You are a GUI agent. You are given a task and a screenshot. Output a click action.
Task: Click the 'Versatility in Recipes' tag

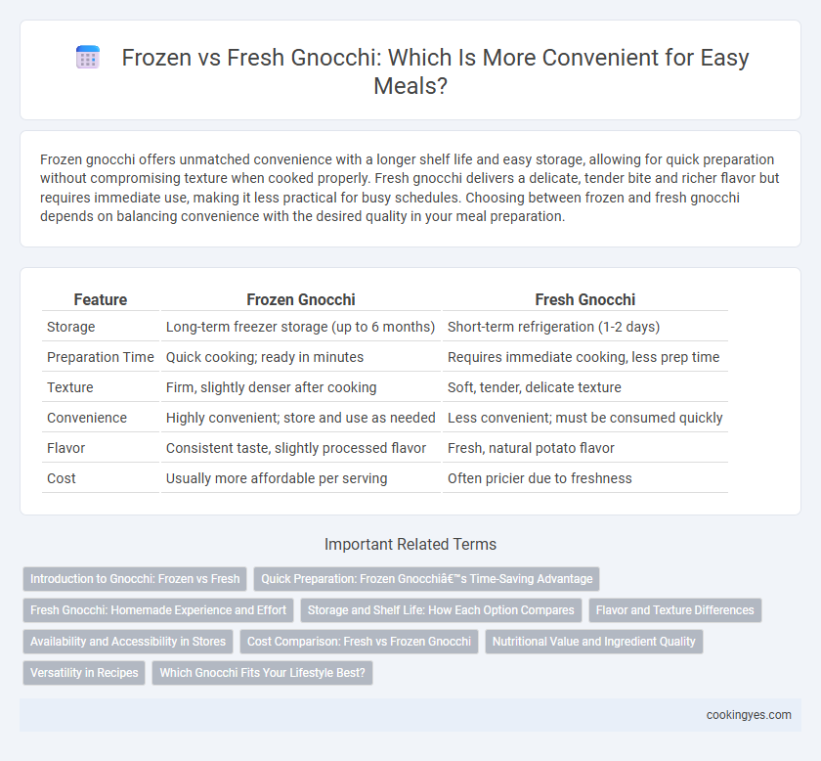84,673
